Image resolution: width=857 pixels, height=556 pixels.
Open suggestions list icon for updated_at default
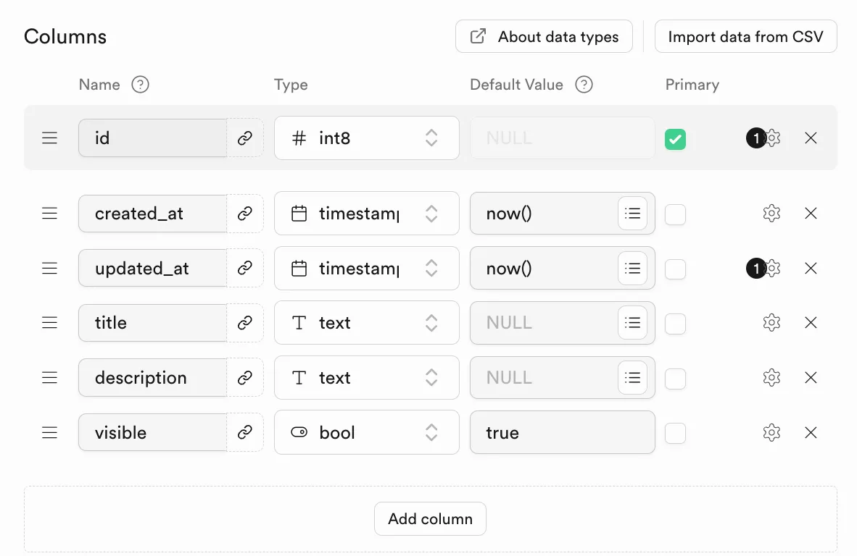tap(632, 269)
